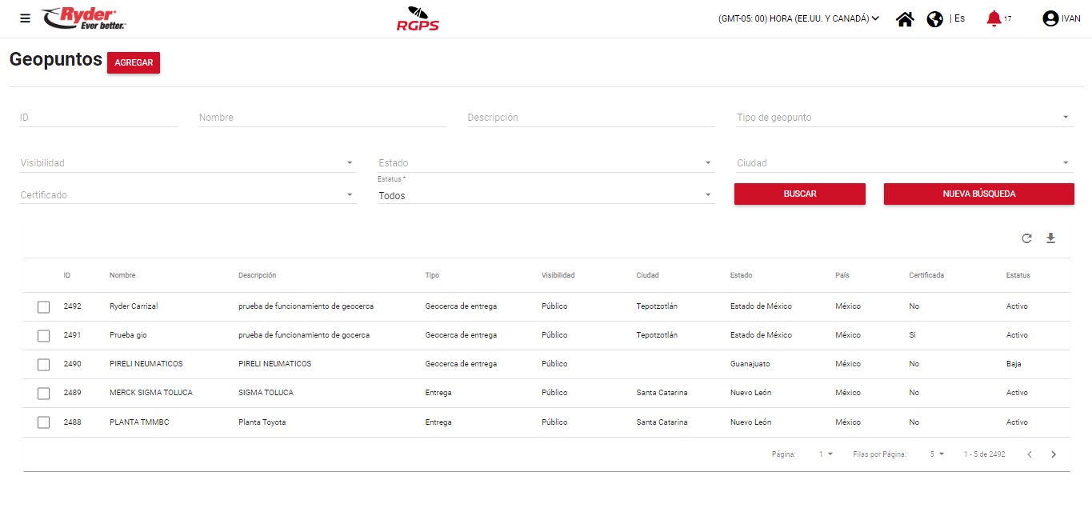Change rows per page selector
The image size is (1092, 524).
(937, 454)
